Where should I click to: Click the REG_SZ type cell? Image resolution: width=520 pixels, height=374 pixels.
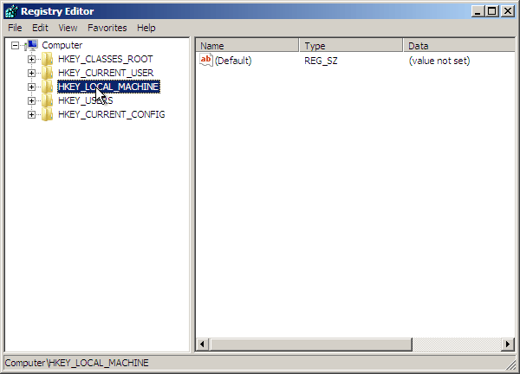pos(321,61)
